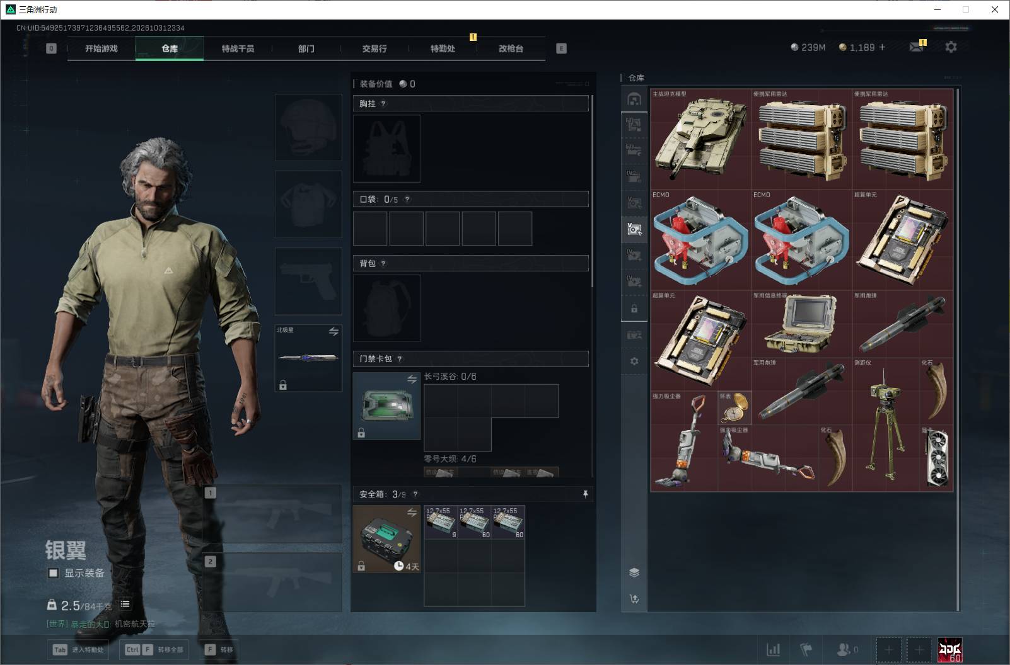
Task: Select the 测距仪 tripod item
Action: [x=885, y=424]
